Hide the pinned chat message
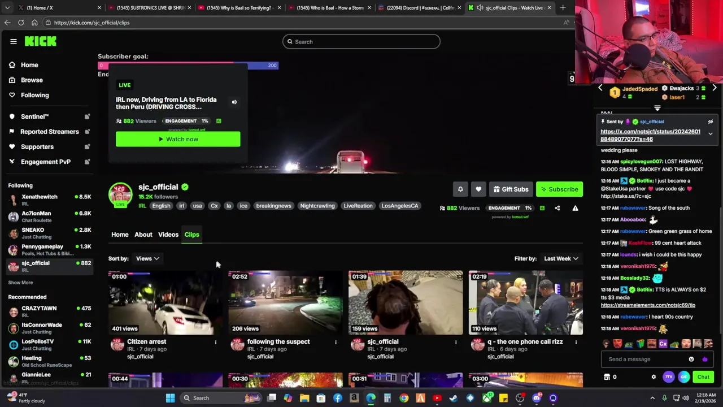This screenshot has width=723, height=407. click(711, 122)
